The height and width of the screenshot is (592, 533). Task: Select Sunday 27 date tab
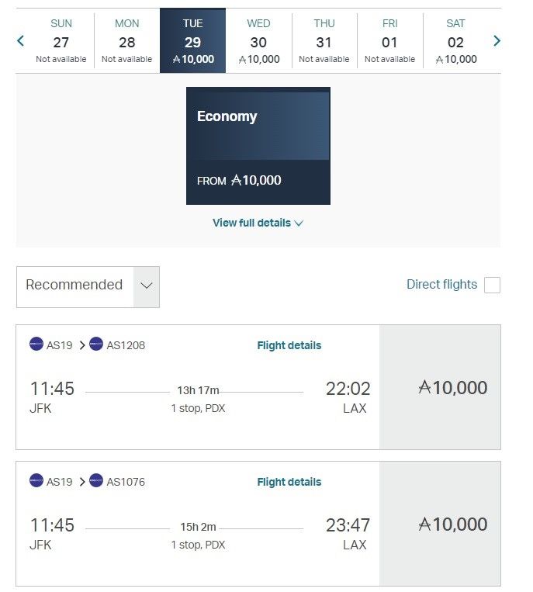pos(61,41)
